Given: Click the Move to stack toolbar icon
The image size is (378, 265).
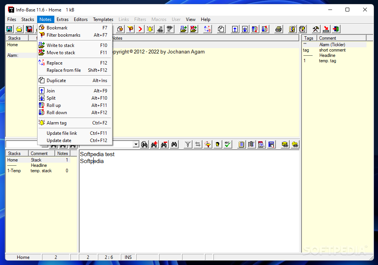Looking at the screenshot, I should point(194,29).
